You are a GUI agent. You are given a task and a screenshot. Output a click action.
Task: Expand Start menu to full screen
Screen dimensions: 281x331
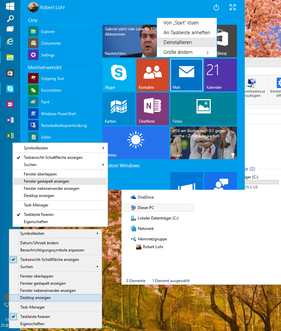coord(233,8)
